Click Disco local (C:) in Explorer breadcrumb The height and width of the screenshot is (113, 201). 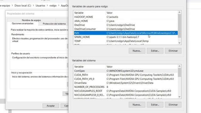(x=23, y=6)
